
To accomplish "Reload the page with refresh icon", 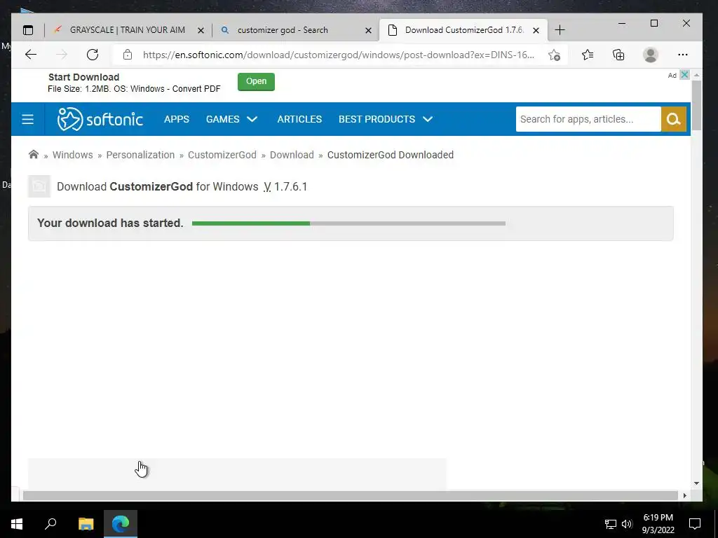I will pyautogui.click(x=93, y=55).
